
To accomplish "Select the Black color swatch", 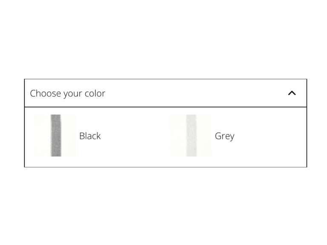I will (55, 136).
